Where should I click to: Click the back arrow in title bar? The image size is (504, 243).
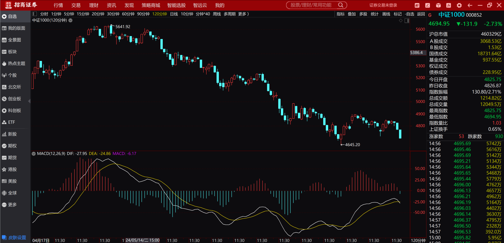click(470, 5)
